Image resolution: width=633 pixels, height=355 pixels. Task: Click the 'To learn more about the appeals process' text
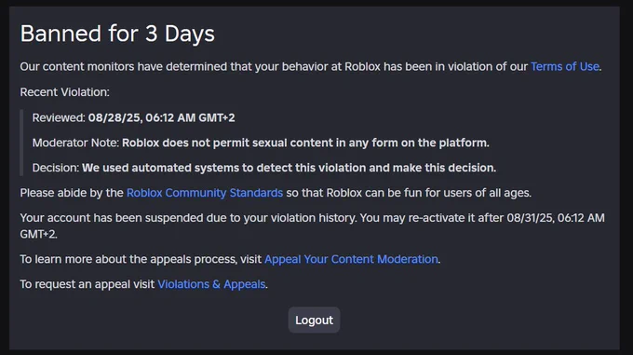[141, 259]
